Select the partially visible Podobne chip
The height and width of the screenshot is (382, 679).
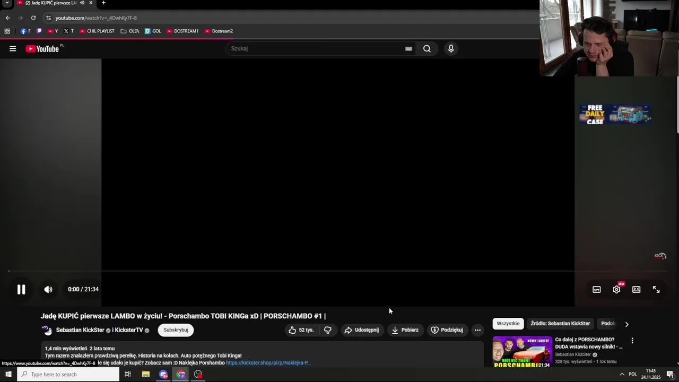click(x=608, y=324)
